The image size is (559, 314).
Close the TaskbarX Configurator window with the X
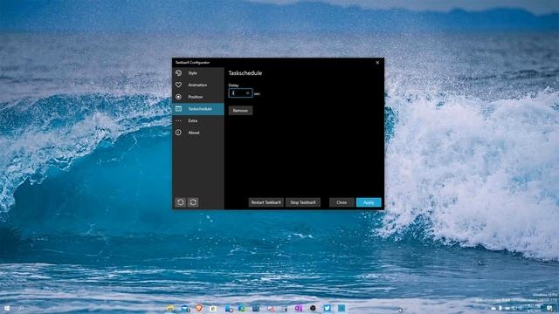pos(377,63)
